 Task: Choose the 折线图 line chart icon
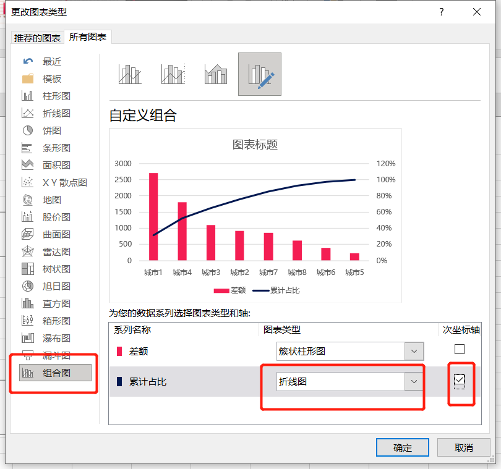click(27, 113)
